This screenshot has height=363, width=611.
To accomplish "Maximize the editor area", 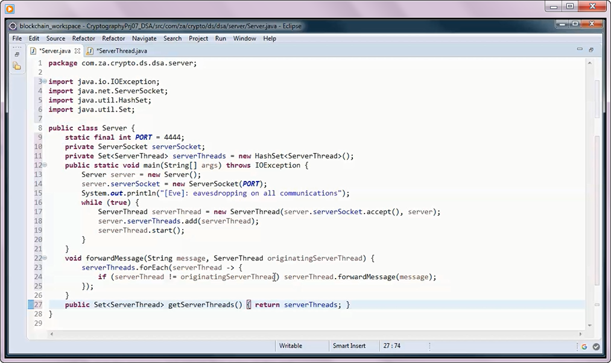I will click(x=591, y=50).
